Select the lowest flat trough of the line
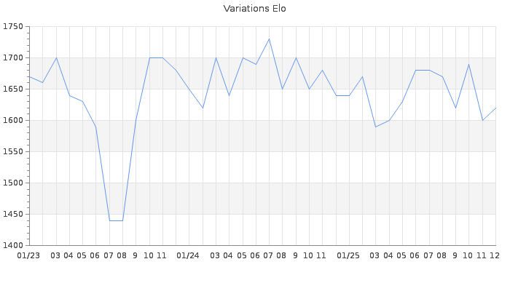Screen dimensions: 510x291 click(116, 220)
